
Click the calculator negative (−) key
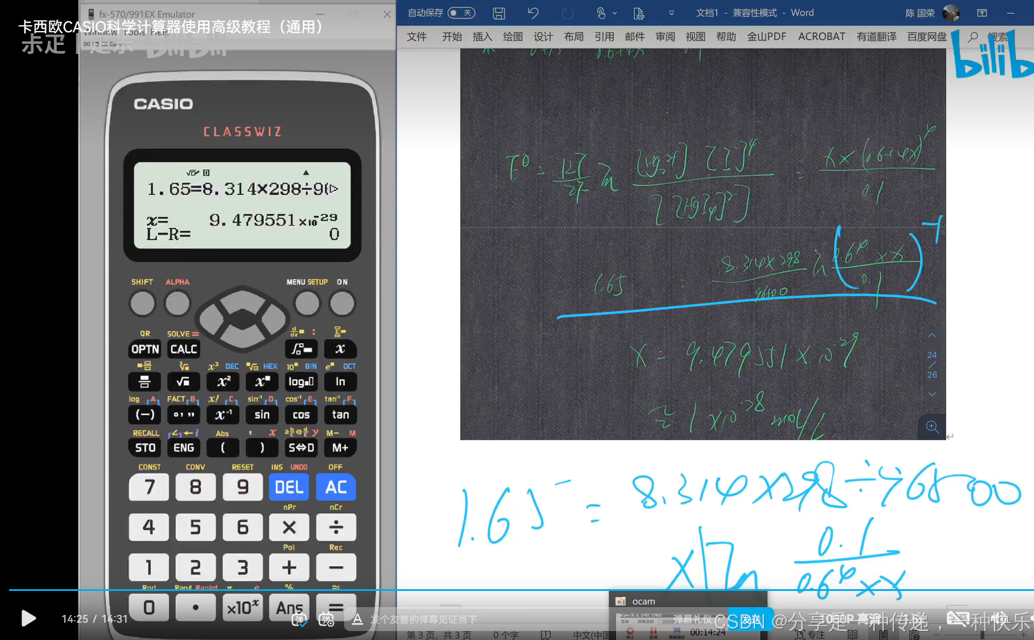pyautogui.click(x=145, y=415)
